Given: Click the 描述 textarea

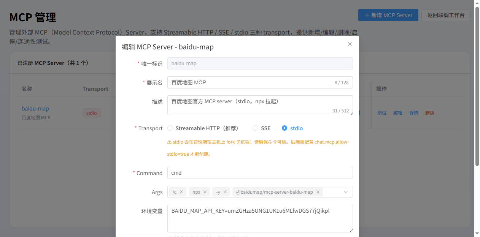Looking at the screenshot, I should pyautogui.click(x=260, y=105).
